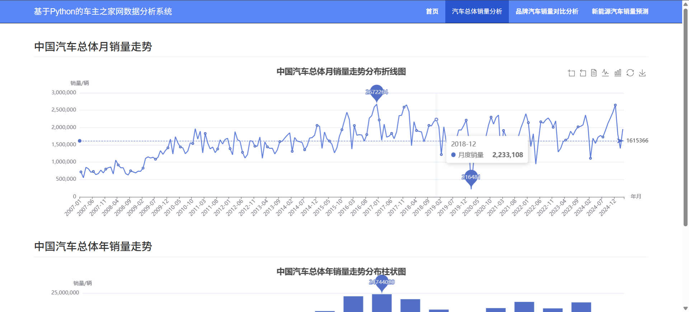This screenshot has width=689, height=312.
Task: Go to the 首页 navigation item
Action: click(x=432, y=11)
